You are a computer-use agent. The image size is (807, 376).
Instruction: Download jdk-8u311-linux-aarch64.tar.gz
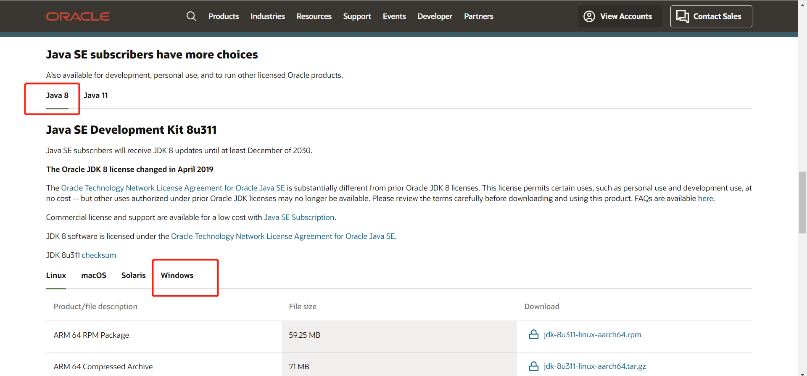point(595,366)
